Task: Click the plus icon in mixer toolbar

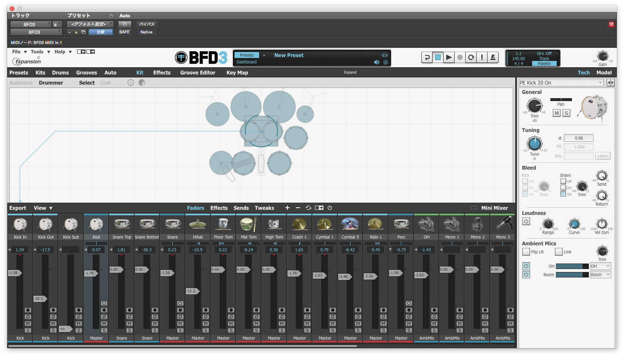Action: tap(287, 208)
